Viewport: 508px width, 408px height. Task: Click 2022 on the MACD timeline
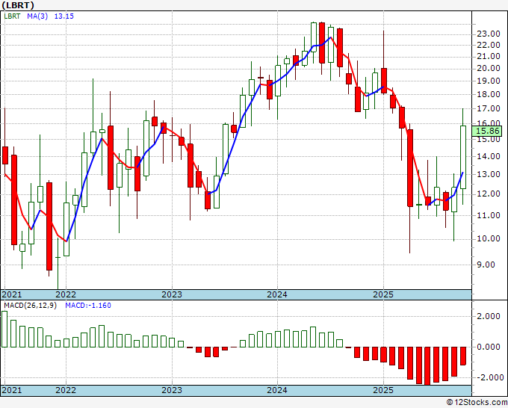coord(66,390)
